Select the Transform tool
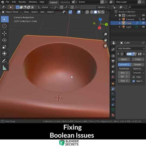This screenshot has width=146, height=146. (4, 54)
